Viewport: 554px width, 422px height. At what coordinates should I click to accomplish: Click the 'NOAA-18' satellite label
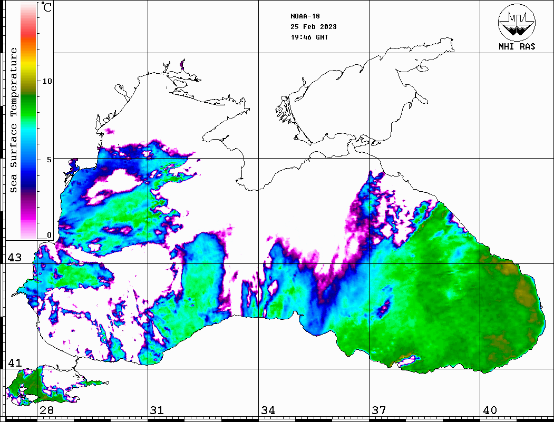[305, 16]
